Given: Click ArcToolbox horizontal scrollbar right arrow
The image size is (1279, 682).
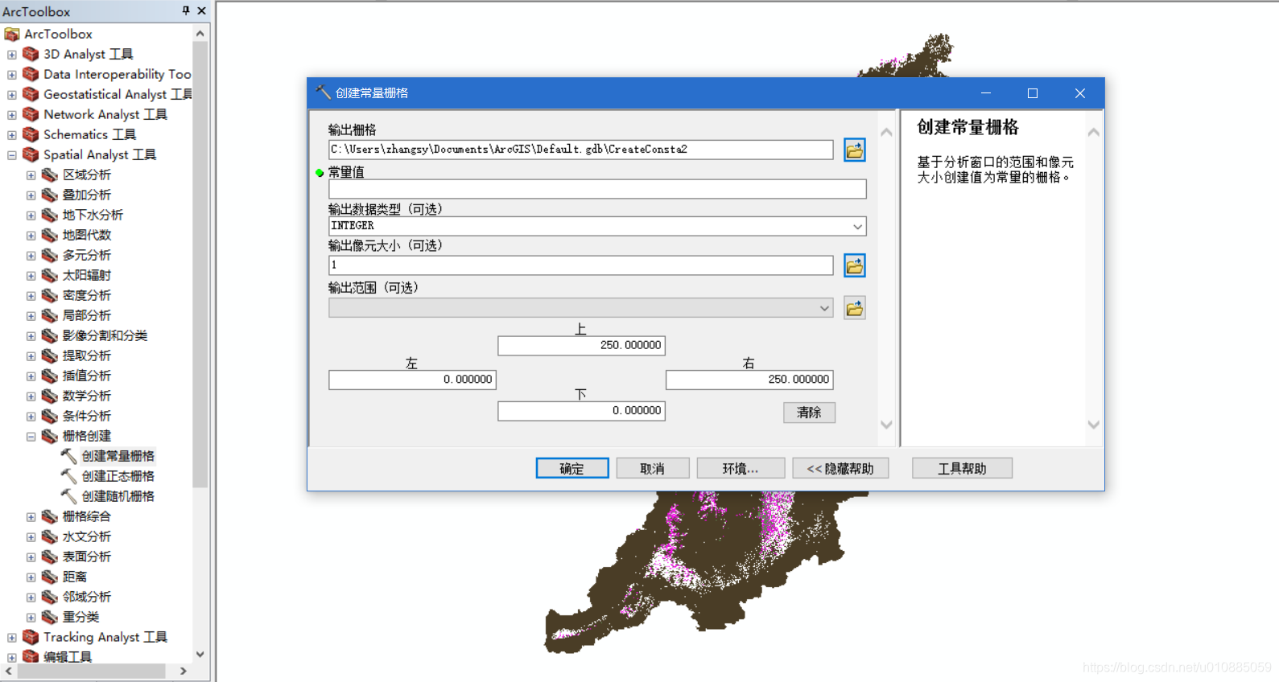Looking at the screenshot, I should 184,671.
